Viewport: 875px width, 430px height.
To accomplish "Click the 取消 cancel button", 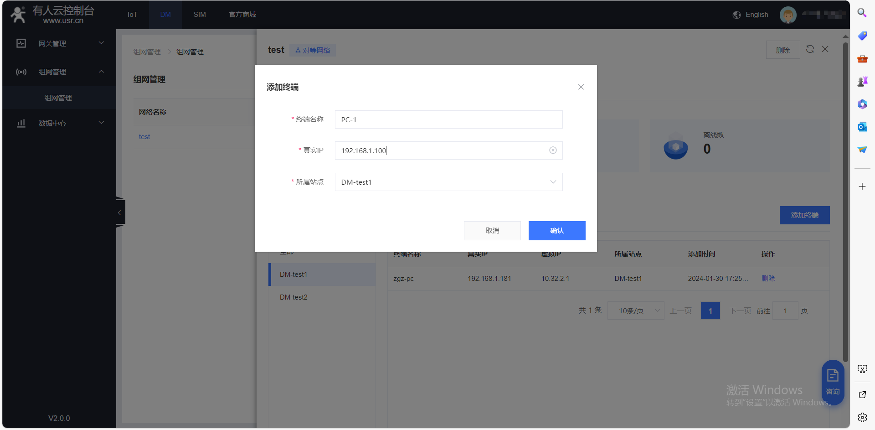I will pyautogui.click(x=492, y=231).
